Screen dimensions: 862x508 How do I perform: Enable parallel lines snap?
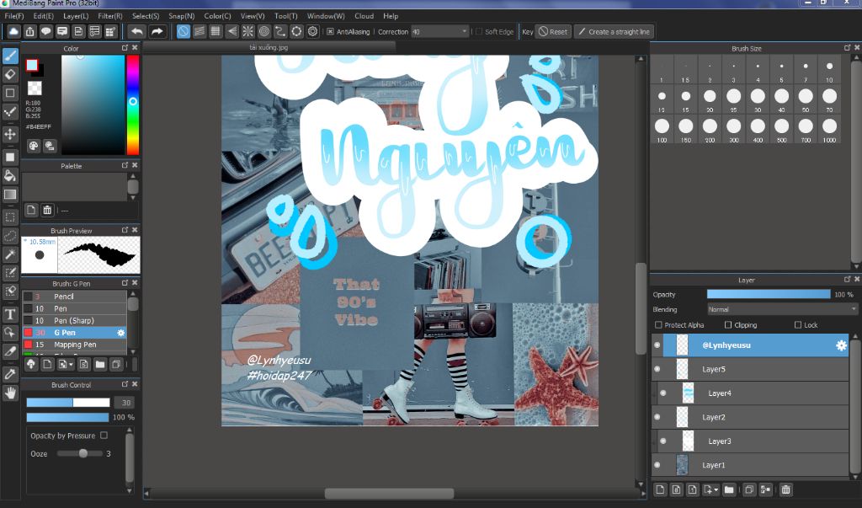pos(200,32)
